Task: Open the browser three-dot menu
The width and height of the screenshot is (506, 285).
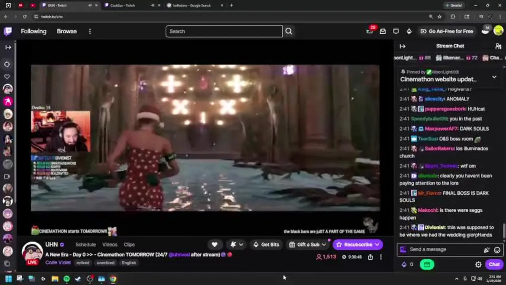Action: pos(500,17)
